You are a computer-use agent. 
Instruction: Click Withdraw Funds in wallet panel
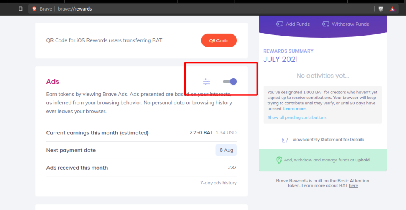click(x=346, y=24)
